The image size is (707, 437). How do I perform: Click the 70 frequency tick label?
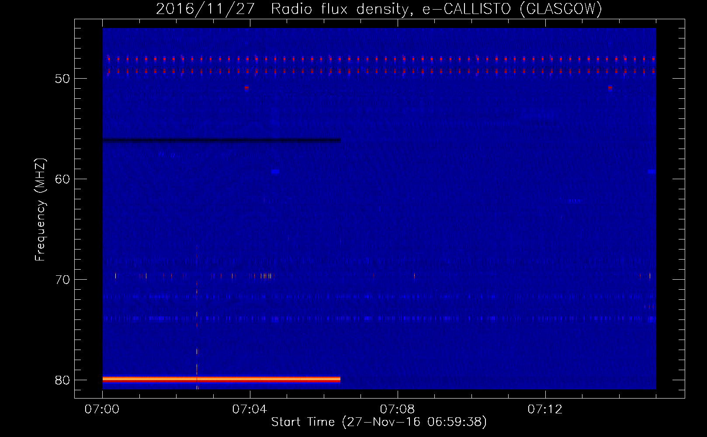click(x=62, y=280)
